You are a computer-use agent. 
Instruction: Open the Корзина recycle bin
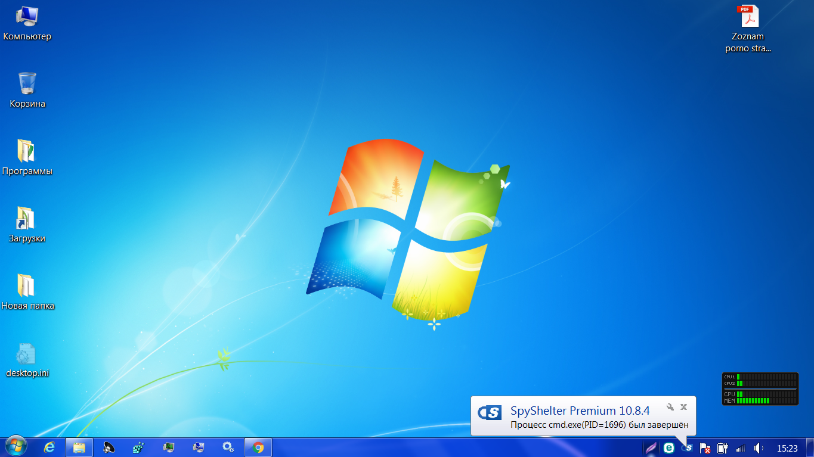click(27, 91)
